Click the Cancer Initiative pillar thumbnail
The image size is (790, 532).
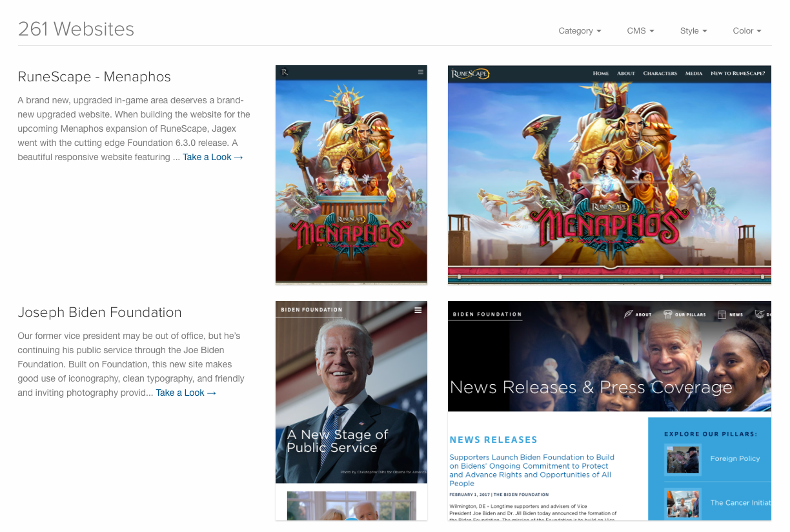click(x=684, y=503)
